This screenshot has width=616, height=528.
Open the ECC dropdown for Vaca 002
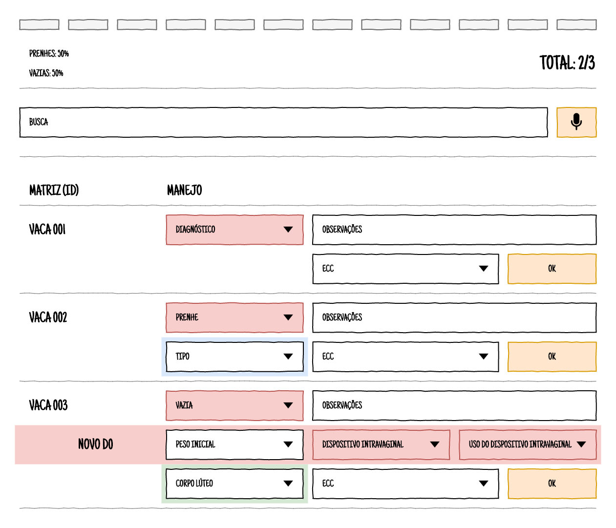[x=405, y=357]
